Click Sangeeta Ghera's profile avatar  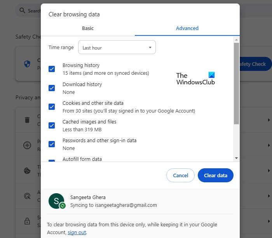click(56, 201)
